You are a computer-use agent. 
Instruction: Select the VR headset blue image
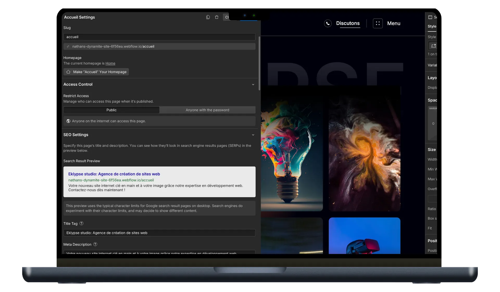pyautogui.click(x=364, y=236)
